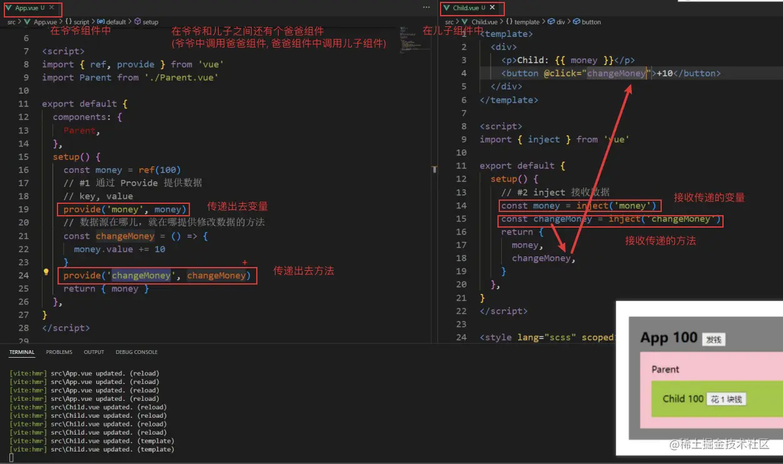Click the "Child 100" text in preview
Image resolution: width=783 pixels, height=464 pixels.
click(683, 398)
